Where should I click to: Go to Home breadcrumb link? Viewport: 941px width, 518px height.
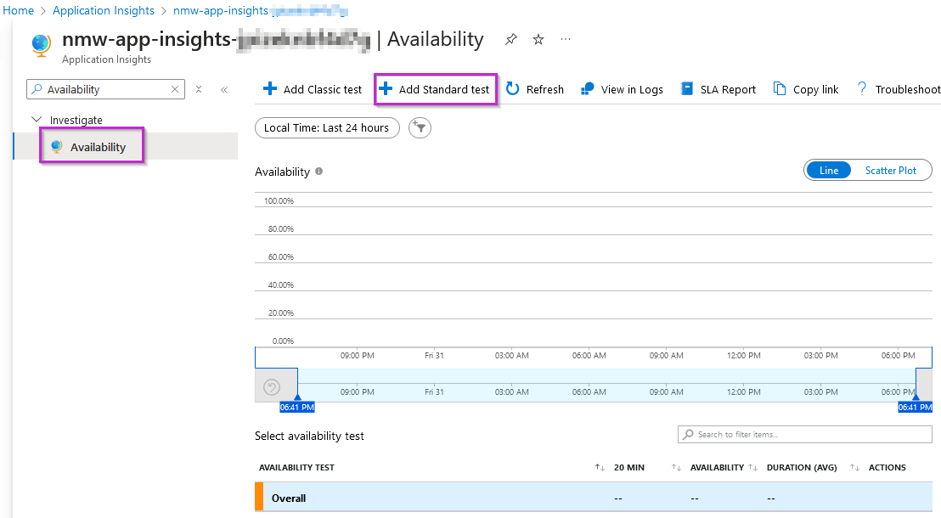18,11
